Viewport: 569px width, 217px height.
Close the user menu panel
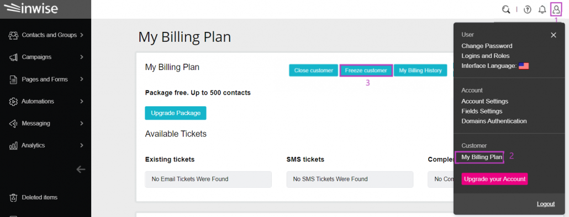[x=554, y=35]
